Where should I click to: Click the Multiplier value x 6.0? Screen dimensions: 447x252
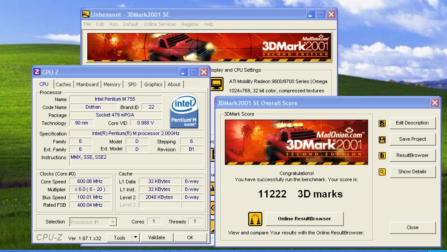[x=90, y=189]
